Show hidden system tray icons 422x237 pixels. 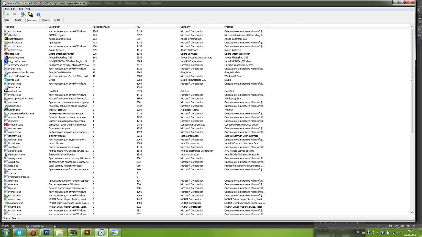[377, 233]
